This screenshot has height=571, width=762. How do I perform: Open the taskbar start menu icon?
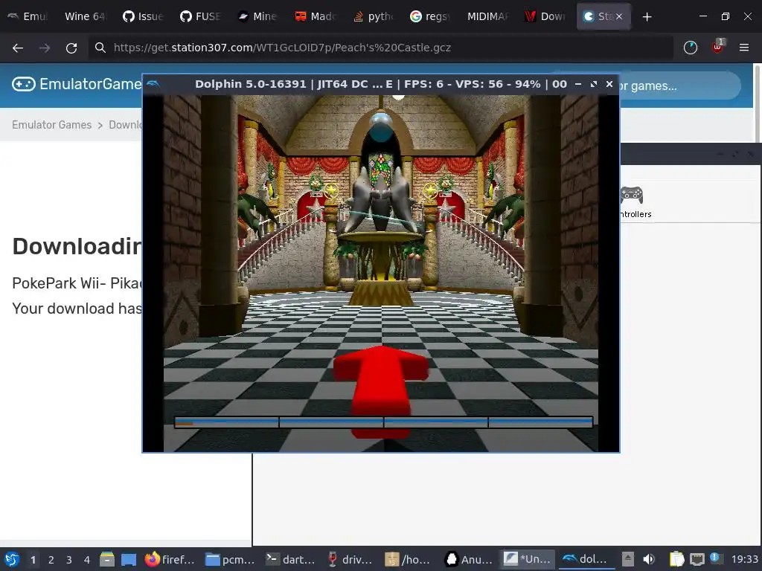point(11,559)
